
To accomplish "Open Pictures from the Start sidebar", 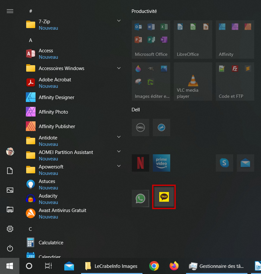I will click(x=10, y=190).
